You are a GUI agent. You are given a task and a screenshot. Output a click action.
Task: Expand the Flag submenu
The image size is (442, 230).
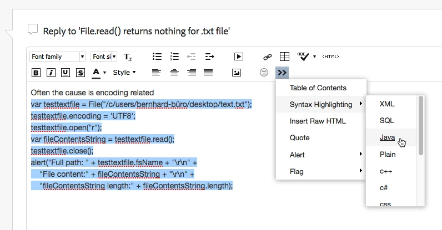pos(321,171)
